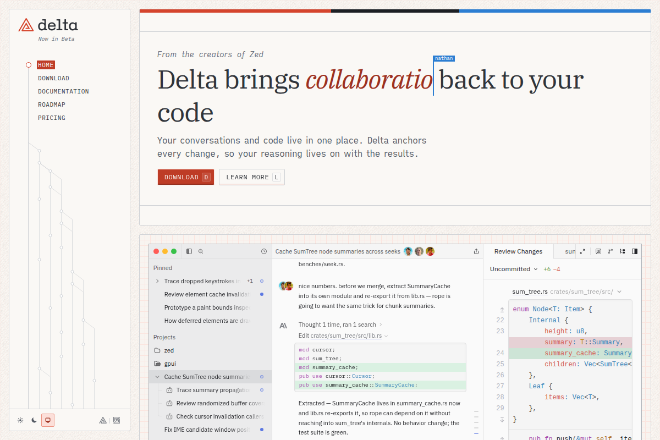Click the first participant avatar in thread header
The height and width of the screenshot is (440, 660).
[408, 251]
